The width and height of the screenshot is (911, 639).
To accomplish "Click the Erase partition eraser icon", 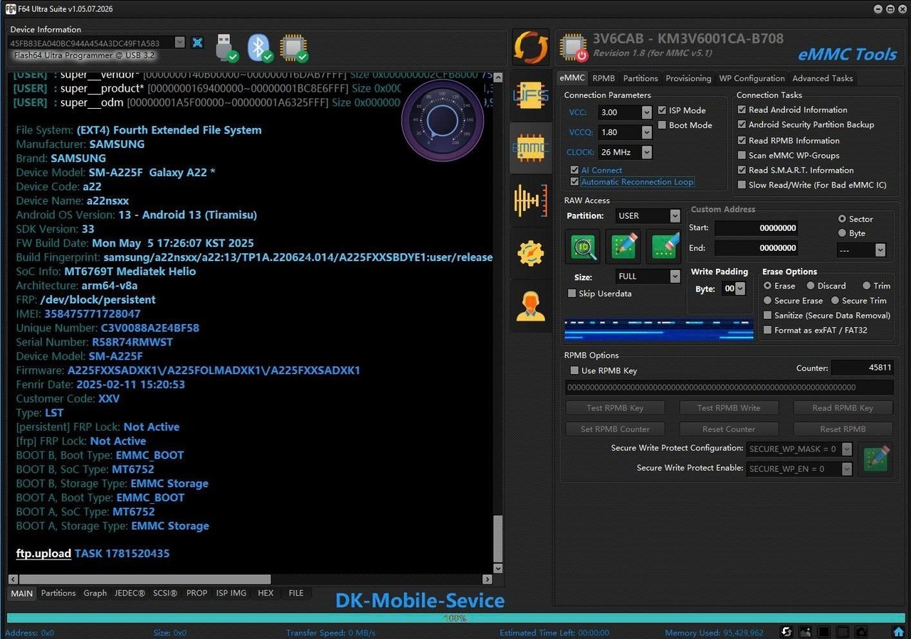I will [x=664, y=247].
